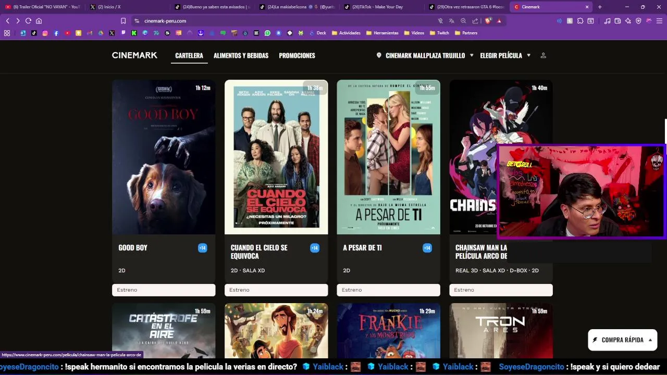Open the browser hamburger menu

point(659,21)
